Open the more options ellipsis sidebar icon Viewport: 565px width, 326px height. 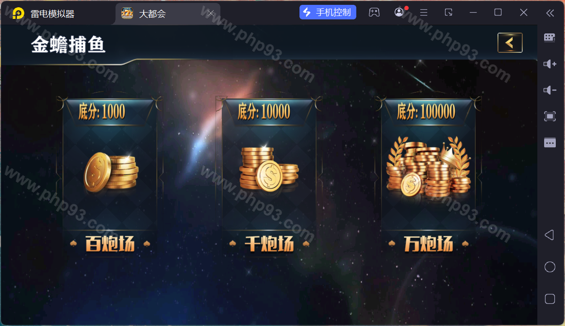pos(549,143)
